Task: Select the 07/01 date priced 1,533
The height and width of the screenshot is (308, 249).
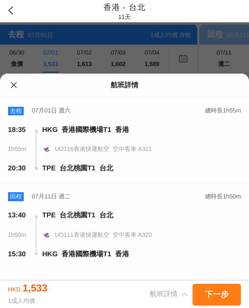Action: (x=50, y=58)
